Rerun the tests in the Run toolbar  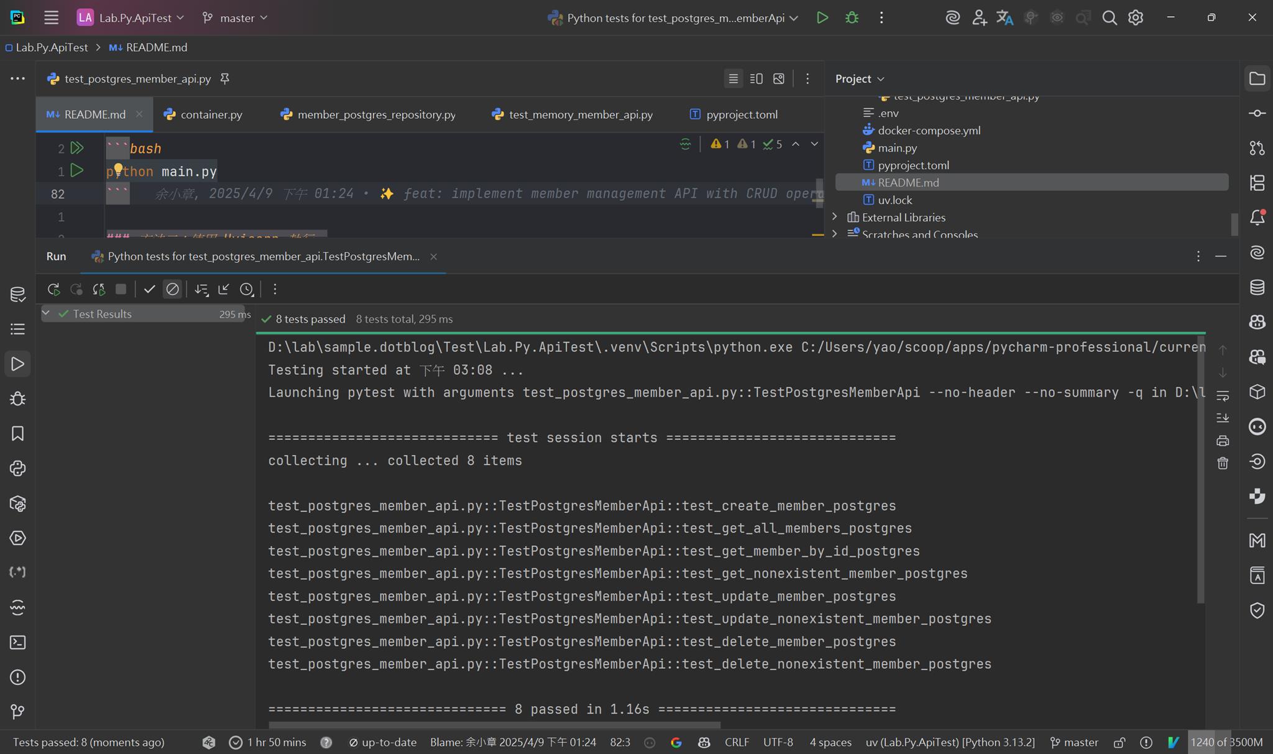tap(53, 289)
